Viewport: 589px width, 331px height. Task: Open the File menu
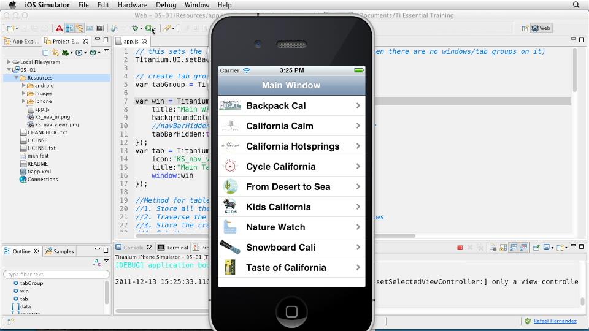pyautogui.click(x=83, y=5)
